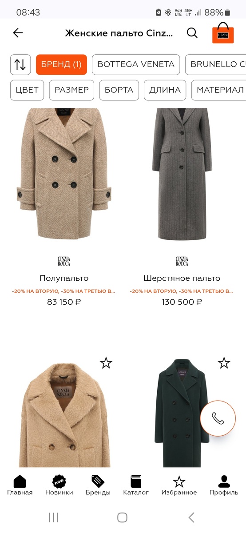This screenshot has width=246, height=533.
Task: Tap the floating phone call button
Action: point(218,418)
